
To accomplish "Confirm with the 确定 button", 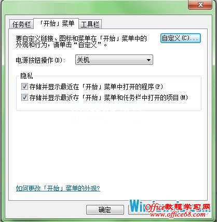I will [x=105, y=210].
